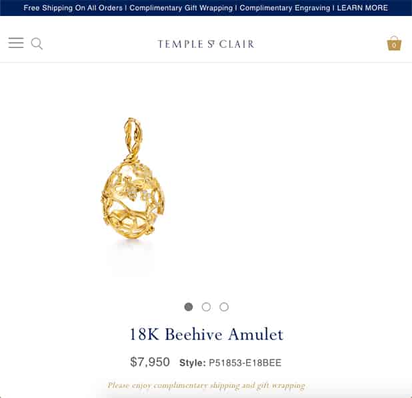Image resolution: width=412 pixels, height=398 pixels.
Task: Switch to the second image dot
Action: click(x=206, y=307)
